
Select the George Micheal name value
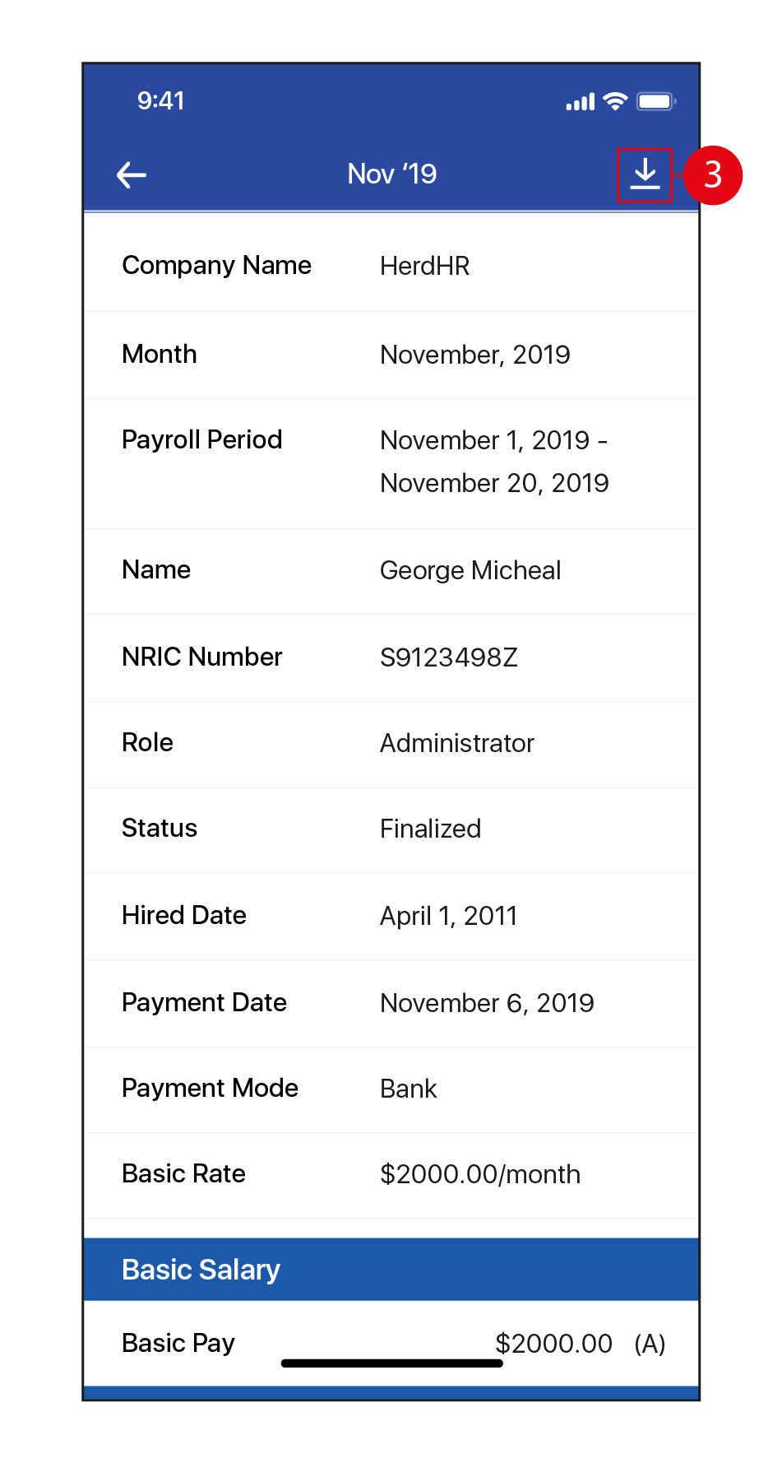click(470, 571)
